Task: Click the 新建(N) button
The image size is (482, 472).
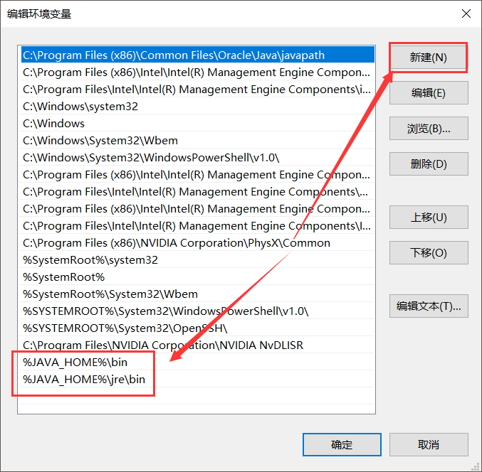Action: (428, 58)
